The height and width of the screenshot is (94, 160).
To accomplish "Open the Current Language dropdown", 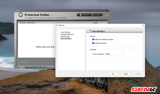I will click(x=114, y=54).
